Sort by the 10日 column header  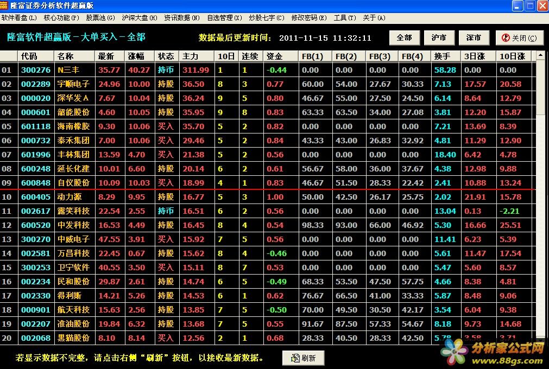(226, 56)
